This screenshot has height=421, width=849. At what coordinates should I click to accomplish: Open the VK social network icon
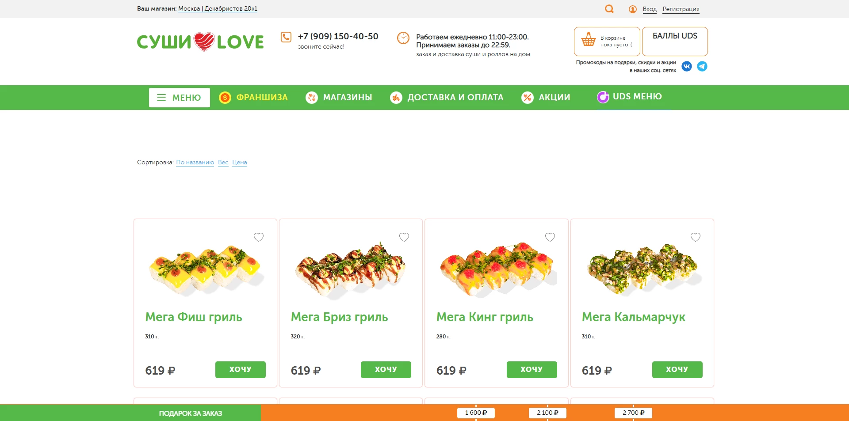687,66
